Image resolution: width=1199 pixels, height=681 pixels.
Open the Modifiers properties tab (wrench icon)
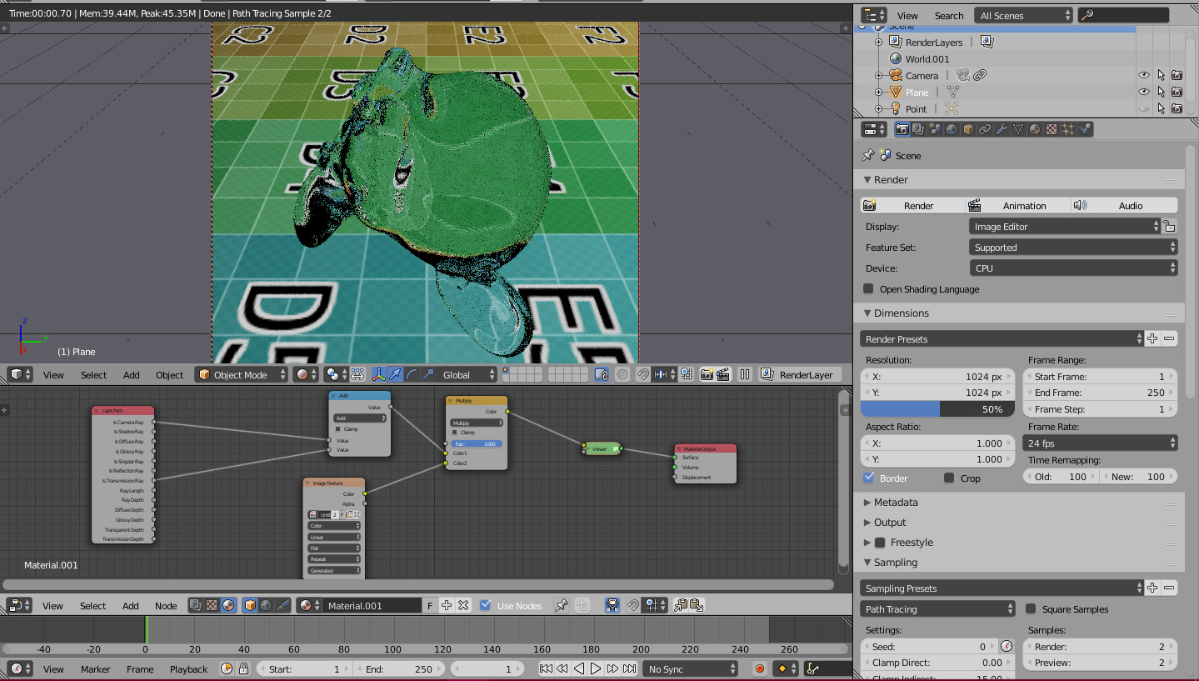(1001, 129)
